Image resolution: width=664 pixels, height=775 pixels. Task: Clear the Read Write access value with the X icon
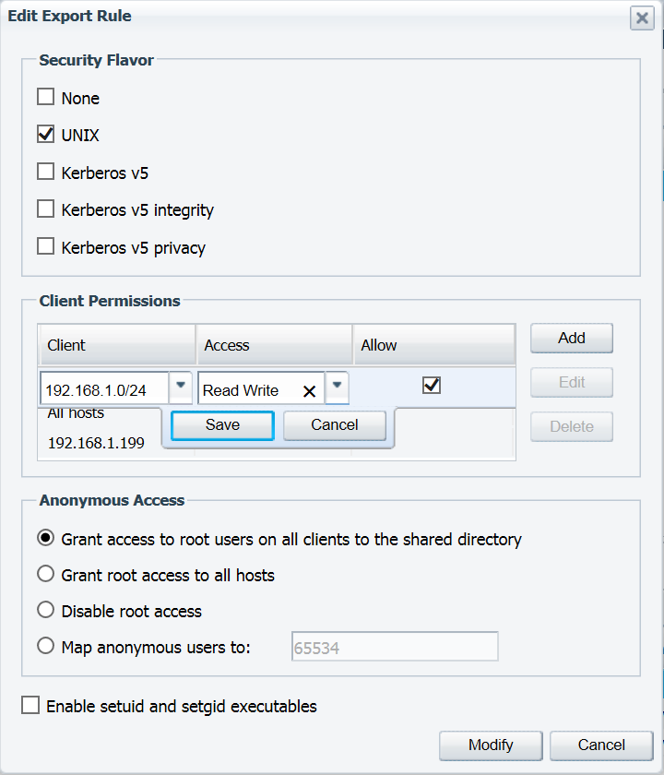[309, 391]
